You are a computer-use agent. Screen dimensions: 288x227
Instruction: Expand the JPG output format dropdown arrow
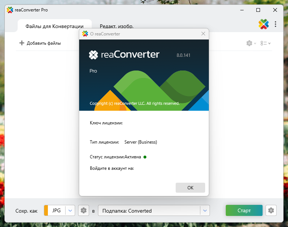click(x=70, y=210)
